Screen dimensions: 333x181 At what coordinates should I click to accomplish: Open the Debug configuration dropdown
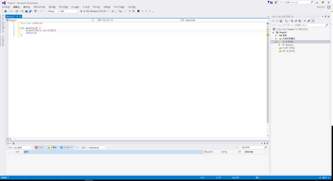point(53,11)
